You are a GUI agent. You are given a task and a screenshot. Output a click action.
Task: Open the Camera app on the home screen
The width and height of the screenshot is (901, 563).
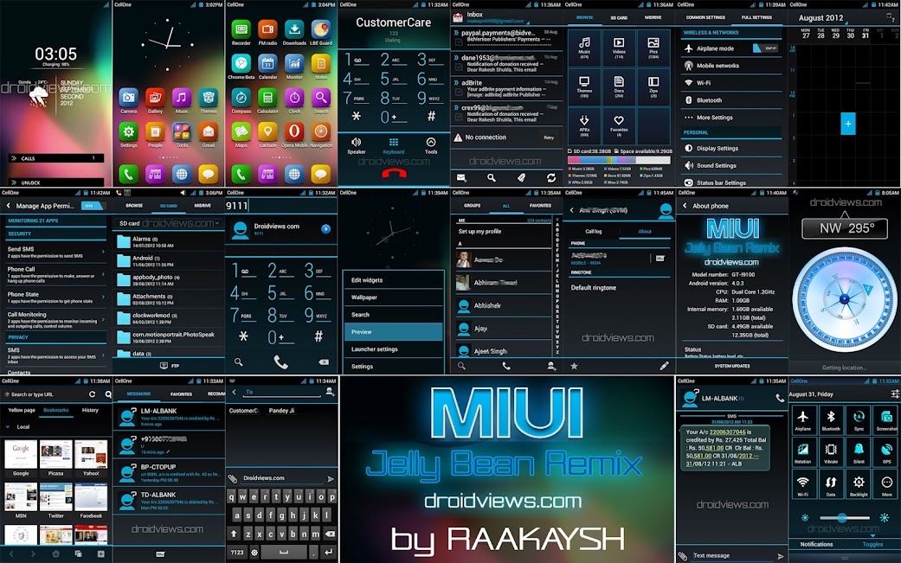(x=128, y=98)
